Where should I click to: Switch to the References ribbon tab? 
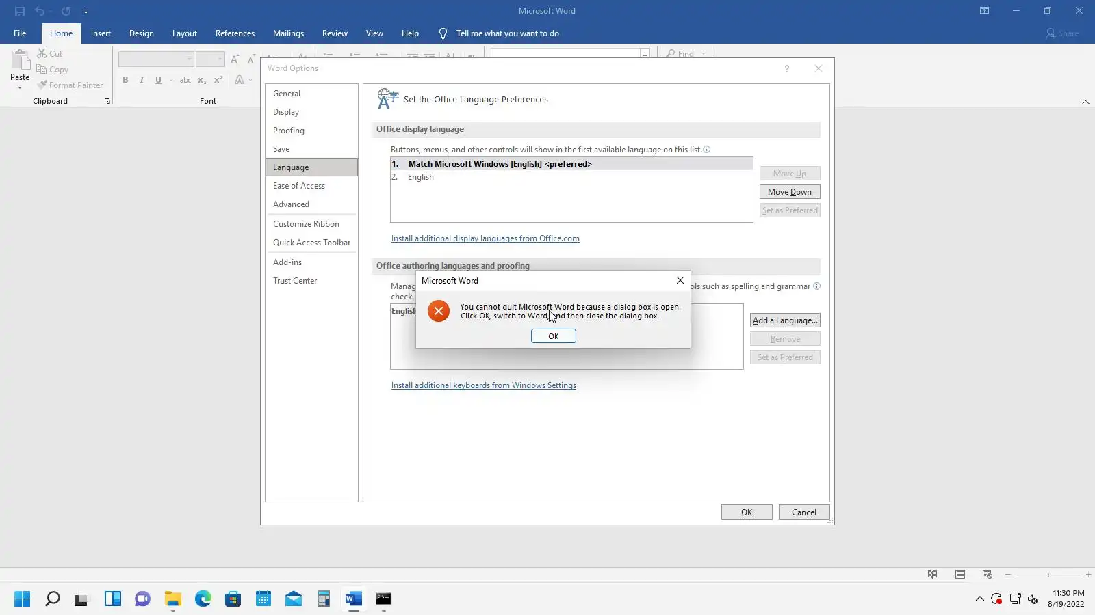[x=235, y=33]
